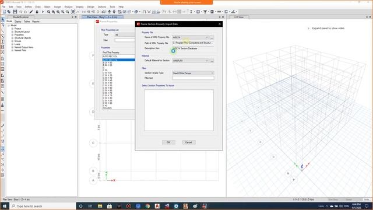Click the pencil refresh-view toolbar icon
The width and height of the screenshot is (373, 210).
31,12
